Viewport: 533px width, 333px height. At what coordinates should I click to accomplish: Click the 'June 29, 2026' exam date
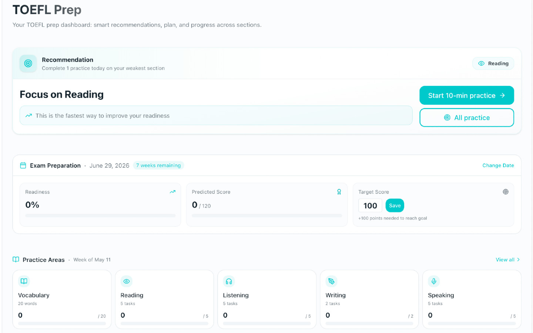tap(109, 165)
